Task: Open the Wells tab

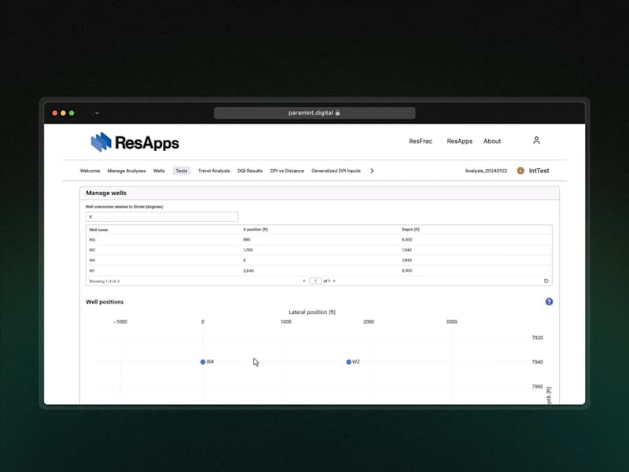Action: pos(159,171)
